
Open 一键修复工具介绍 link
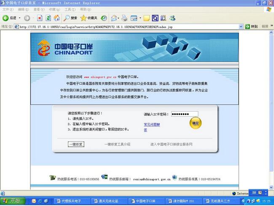pos(117,144)
